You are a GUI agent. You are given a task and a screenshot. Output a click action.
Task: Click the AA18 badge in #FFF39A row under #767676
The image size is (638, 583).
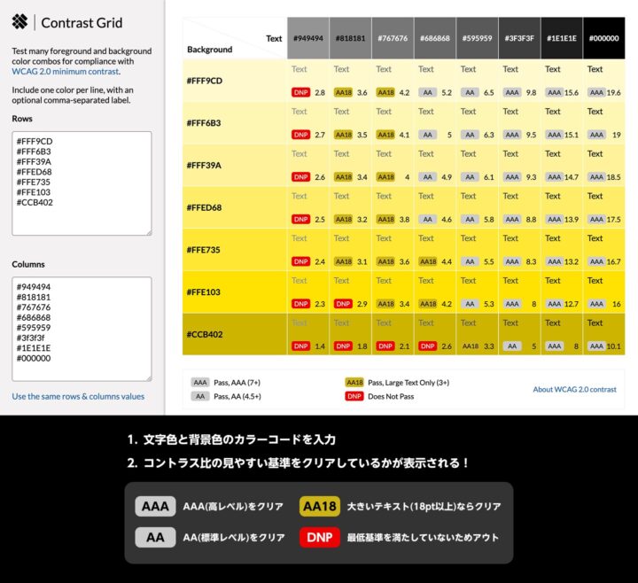click(x=385, y=177)
